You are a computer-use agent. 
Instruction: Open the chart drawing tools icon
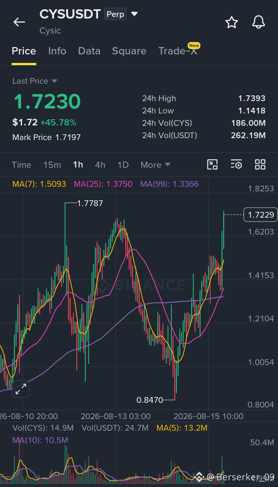(212, 164)
